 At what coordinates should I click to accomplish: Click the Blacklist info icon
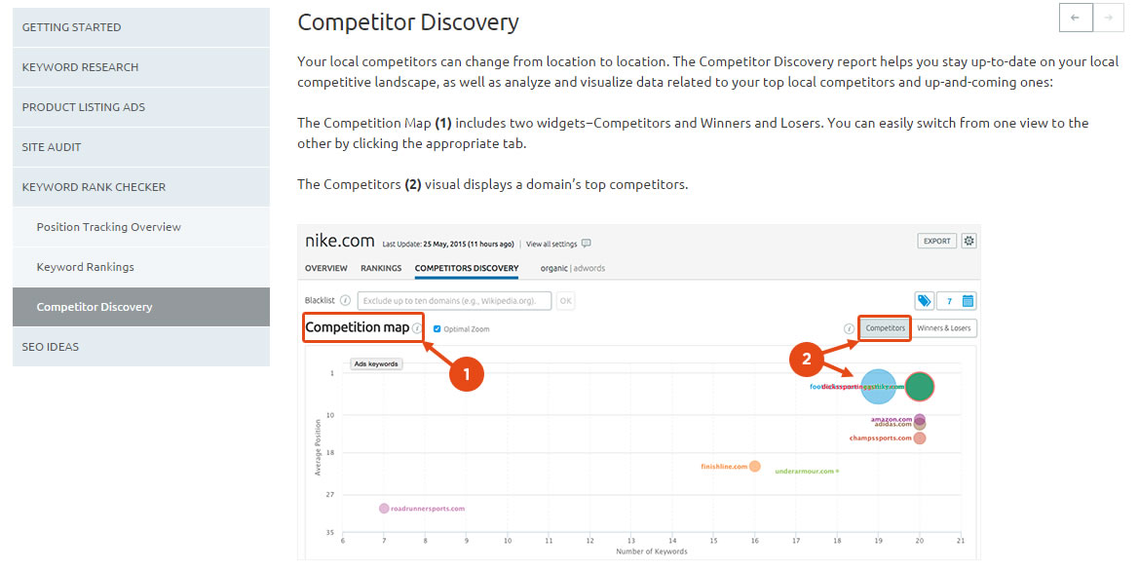pos(347,299)
